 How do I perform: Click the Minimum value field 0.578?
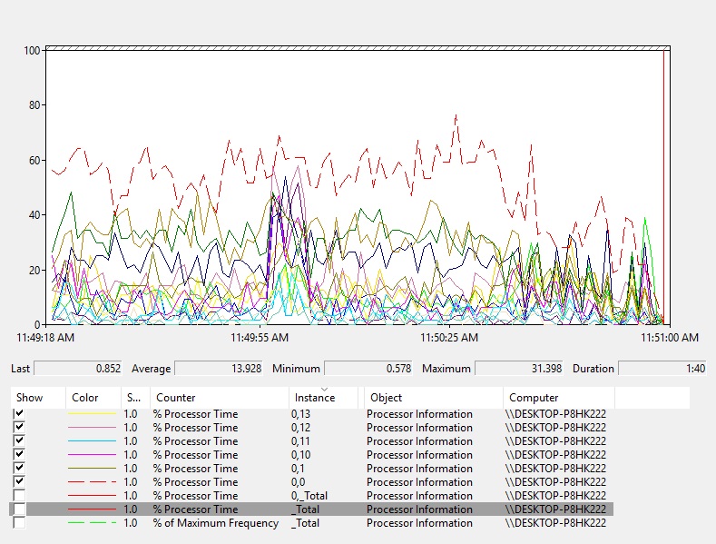click(x=369, y=369)
